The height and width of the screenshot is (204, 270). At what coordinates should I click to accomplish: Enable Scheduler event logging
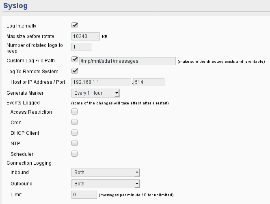(75, 153)
